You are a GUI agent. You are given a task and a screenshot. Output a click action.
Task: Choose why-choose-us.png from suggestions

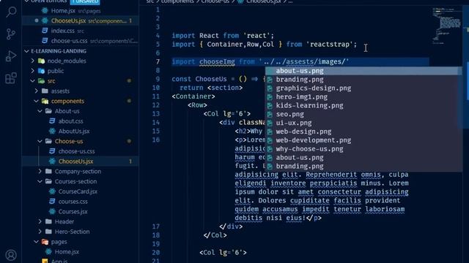[x=363, y=149]
